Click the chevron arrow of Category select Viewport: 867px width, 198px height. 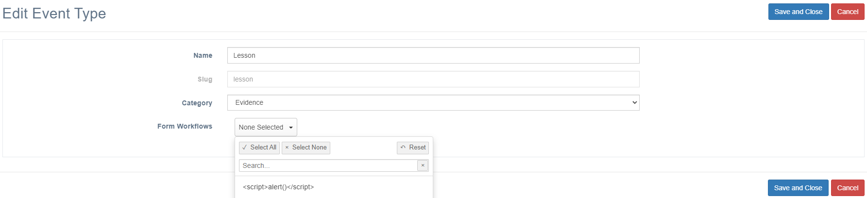pos(634,102)
